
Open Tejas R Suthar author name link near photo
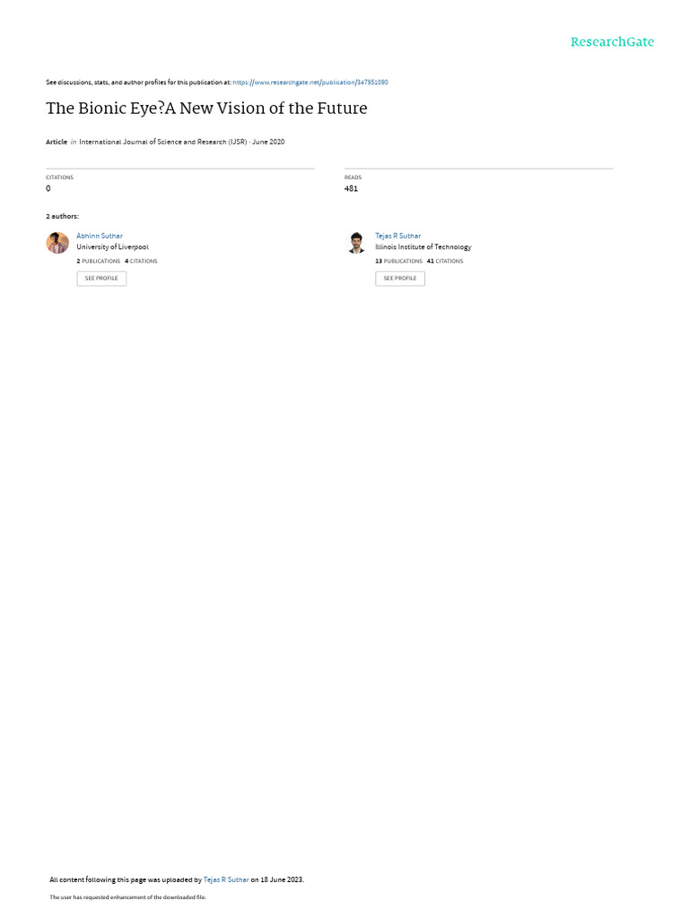pos(397,236)
